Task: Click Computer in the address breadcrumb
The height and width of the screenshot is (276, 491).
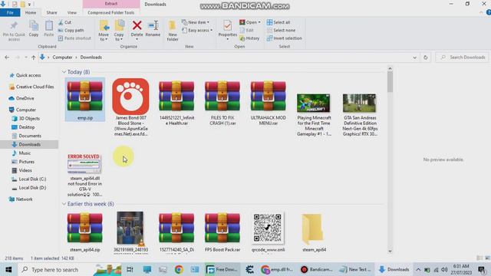Action: pos(62,58)
